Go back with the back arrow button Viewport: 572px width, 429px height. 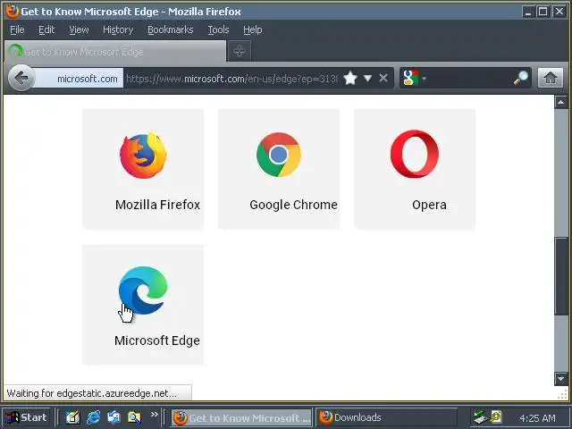click(21, 78)
